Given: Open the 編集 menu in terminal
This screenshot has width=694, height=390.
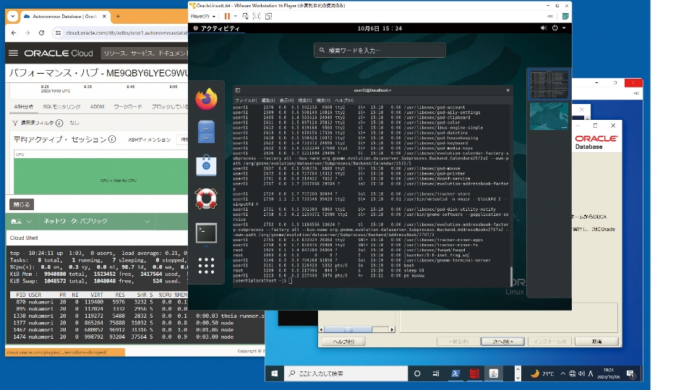Looking at the screenshot, I should click(x=268, y=100).
